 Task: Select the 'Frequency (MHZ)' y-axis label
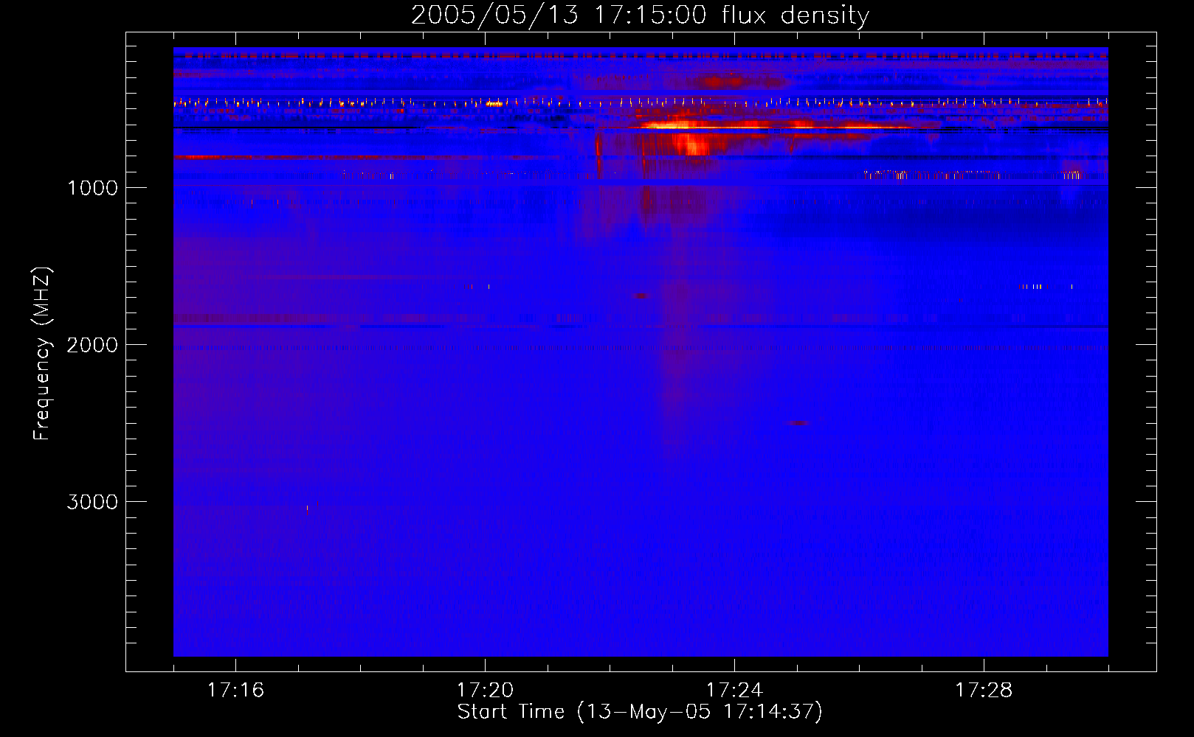[43, 354]
